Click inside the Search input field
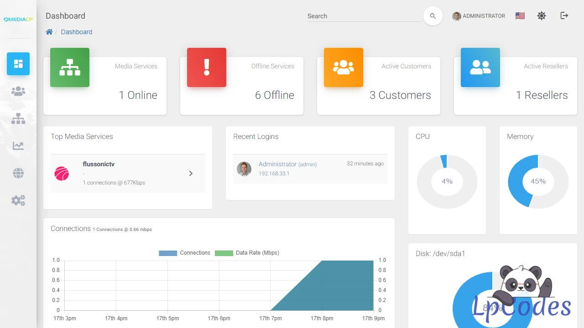 click(364, 16)
